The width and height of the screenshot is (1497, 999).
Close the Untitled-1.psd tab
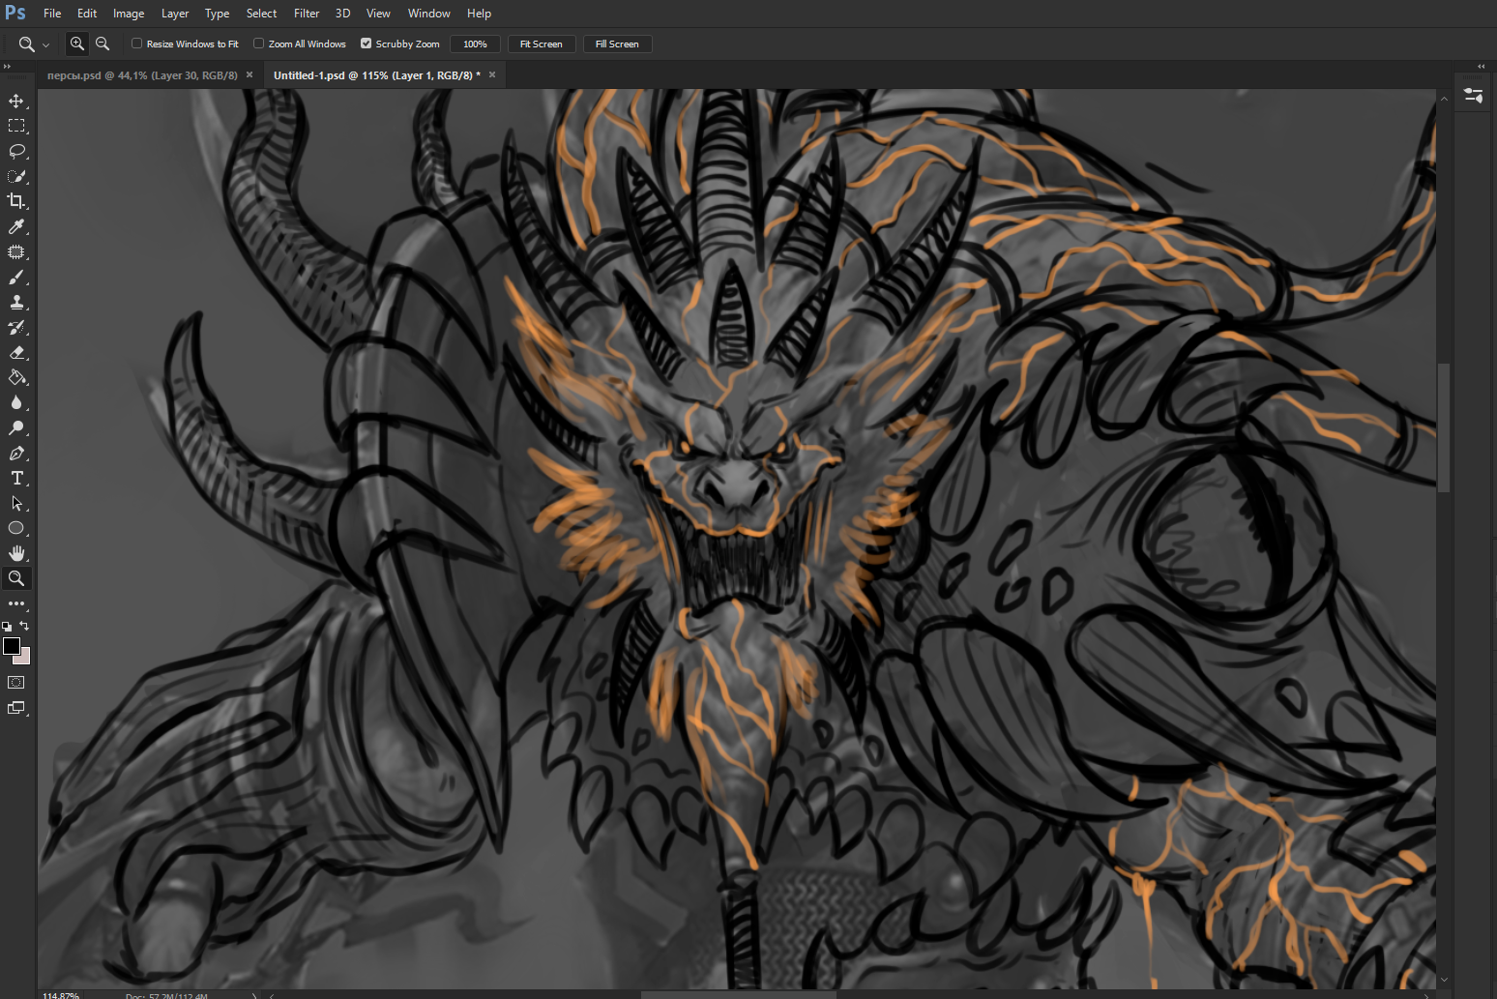tap(492, 74)
